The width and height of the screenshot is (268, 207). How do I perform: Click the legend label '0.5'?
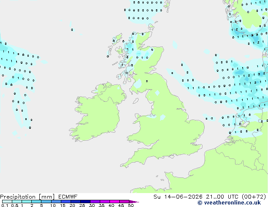coord(14,205)
